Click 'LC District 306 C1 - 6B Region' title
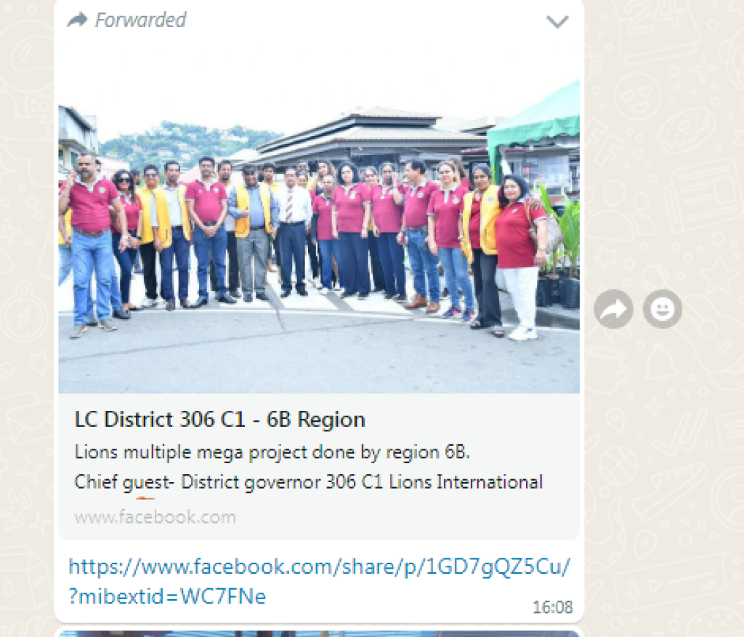Screen dimensions: 744x637 tap(220, 420)
